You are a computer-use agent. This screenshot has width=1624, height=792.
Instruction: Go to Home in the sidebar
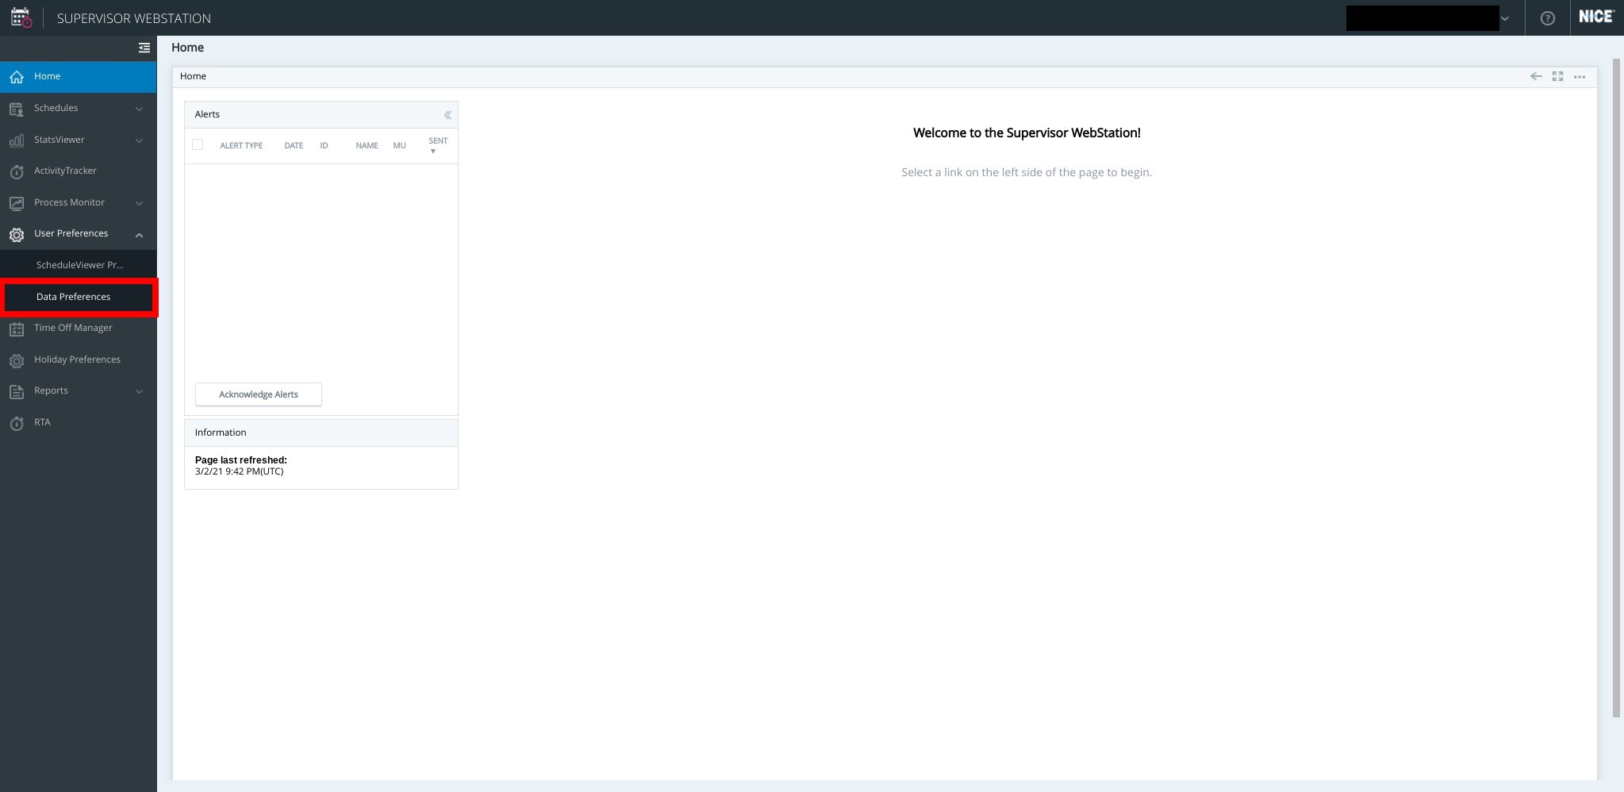(78, 77)
